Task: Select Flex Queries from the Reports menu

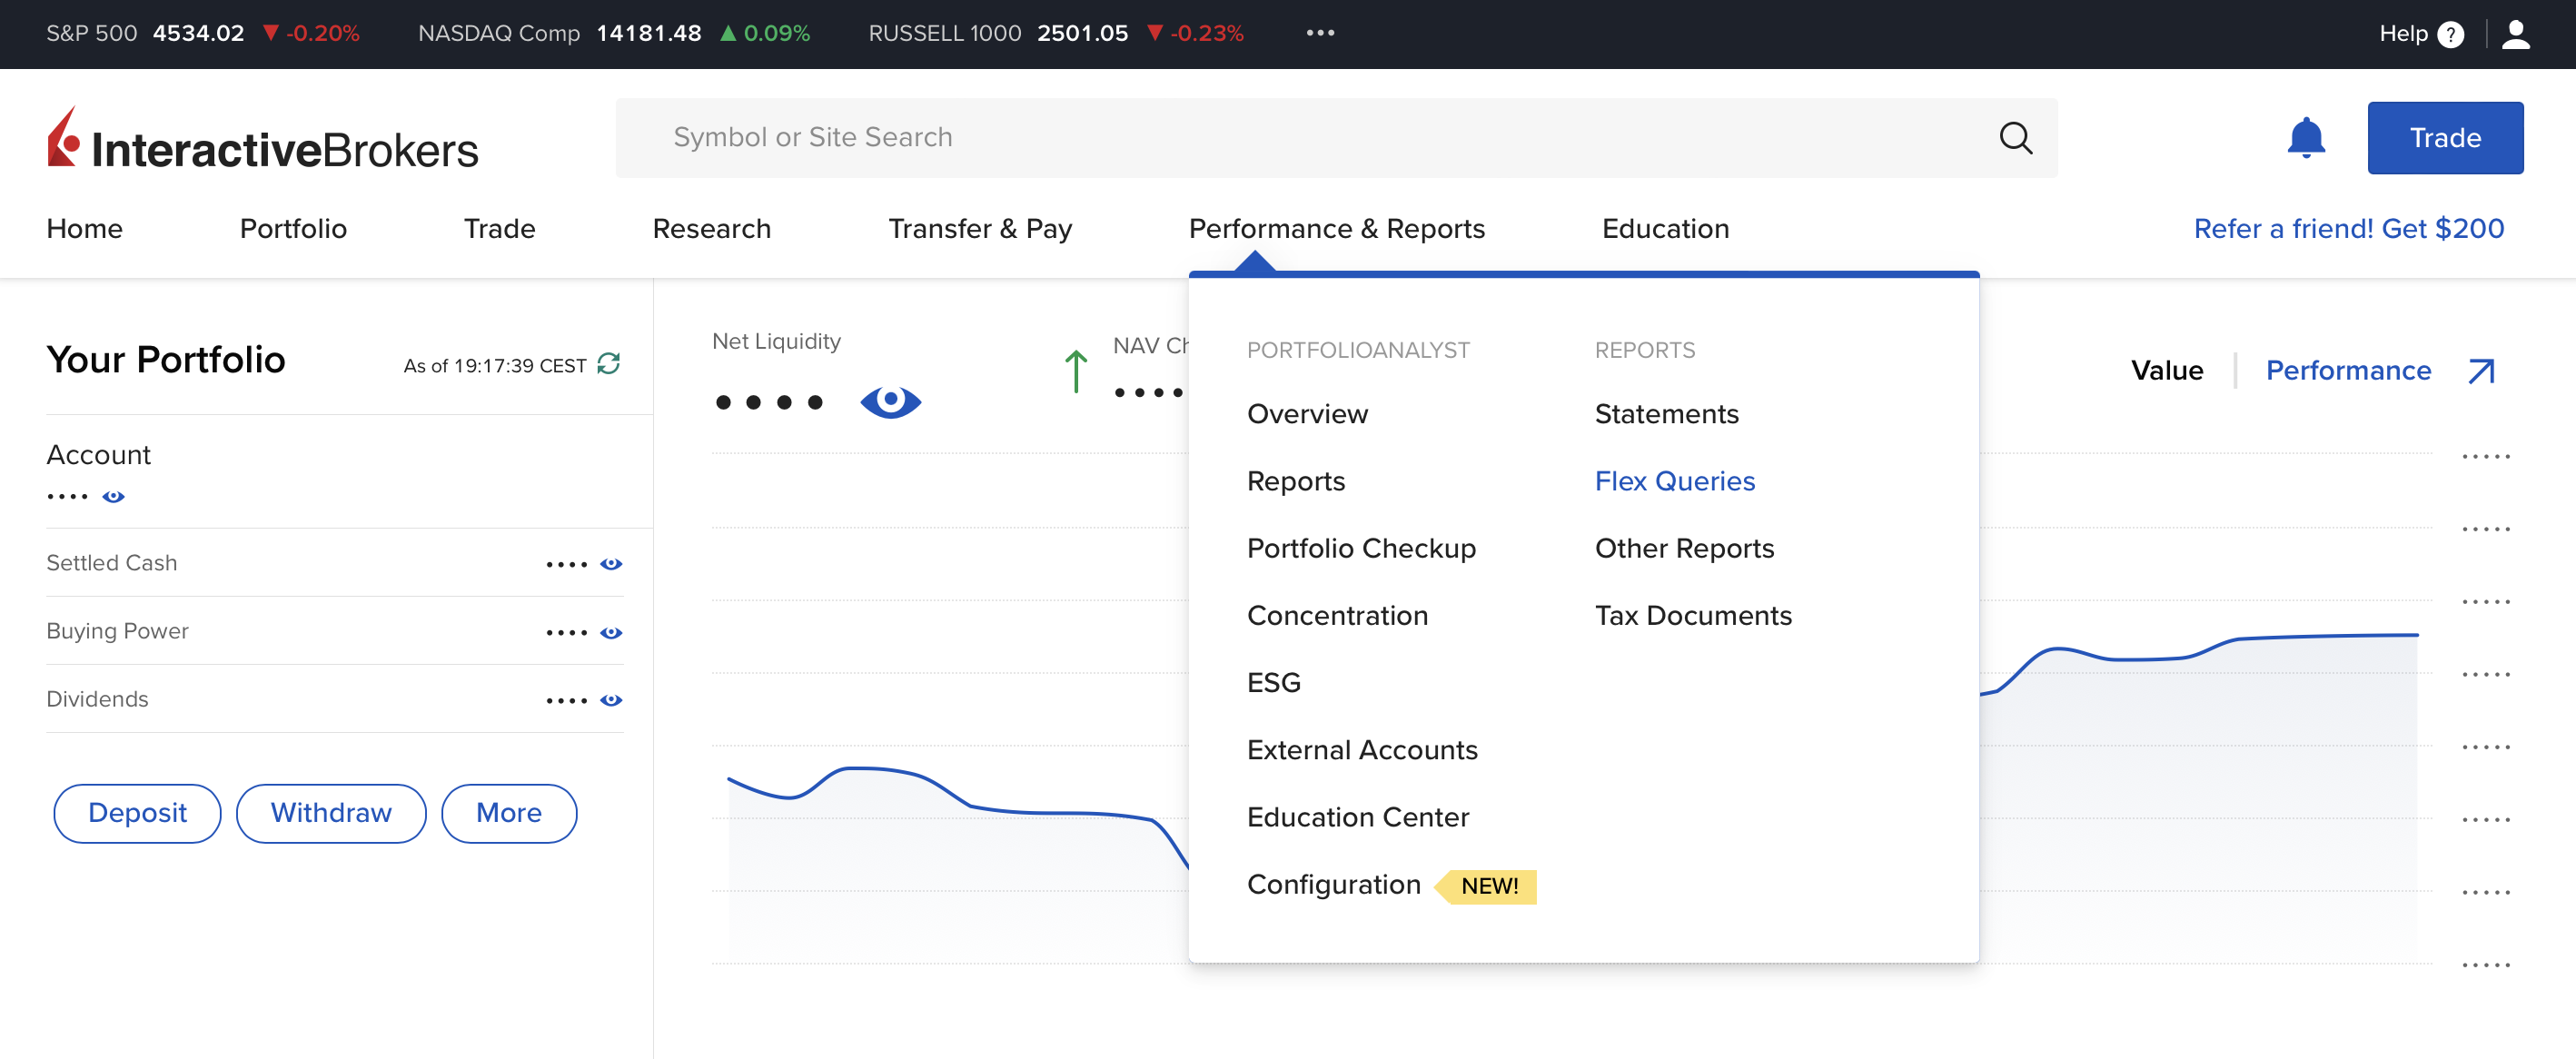Action: (x=1675, y=481)
